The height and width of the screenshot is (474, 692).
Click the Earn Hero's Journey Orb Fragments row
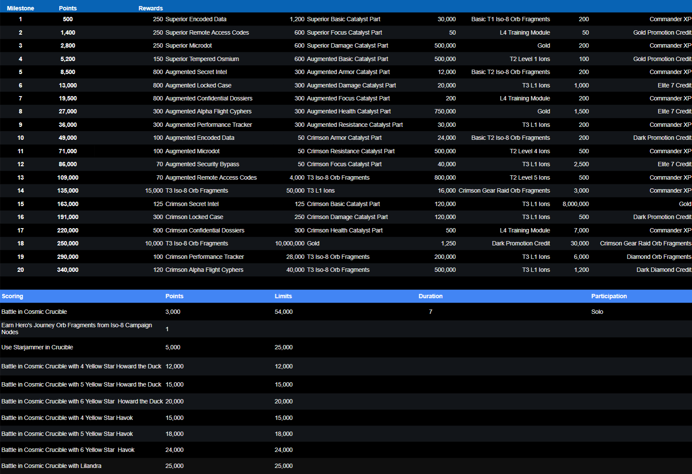[77, 329]
